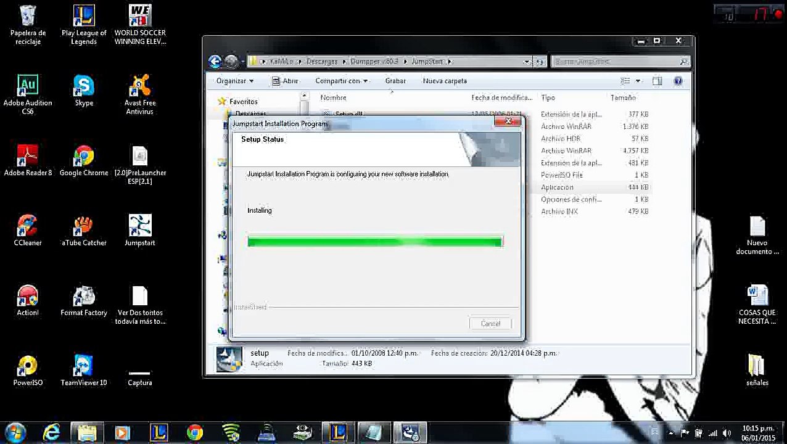Select Favoritos in navigation pane
Viewport: 787px width, 444px height.
(x=244, y=102)
